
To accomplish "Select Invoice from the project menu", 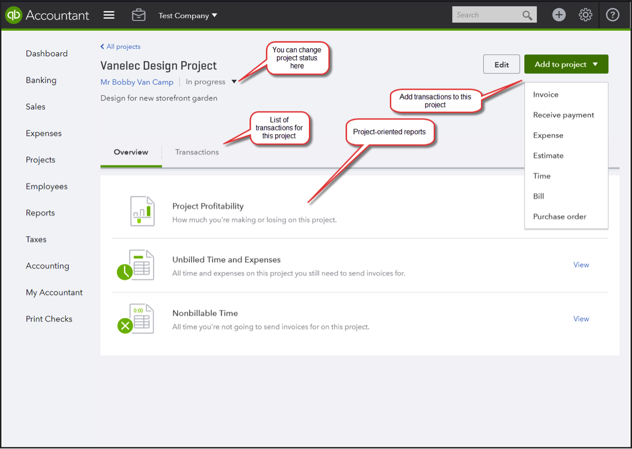I will pyautogui.click(x=545, y=94).
